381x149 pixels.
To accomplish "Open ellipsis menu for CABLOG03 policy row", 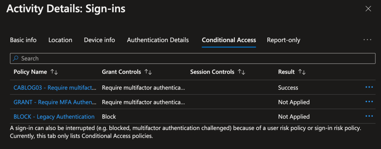I will [369, 87].
